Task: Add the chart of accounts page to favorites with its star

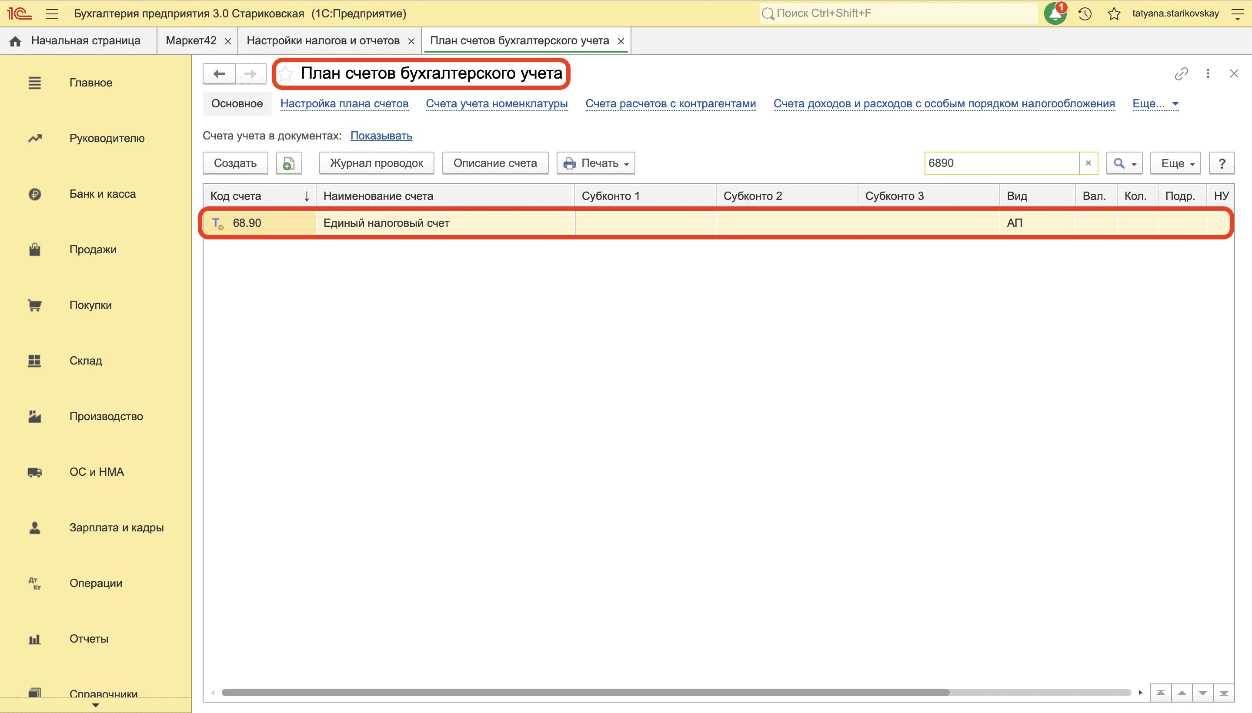Action: pyautogui.click(x=286, y=74)
